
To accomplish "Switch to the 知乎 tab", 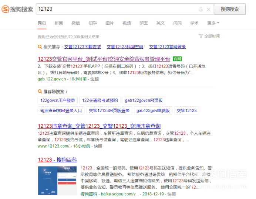I will [92, 23].
